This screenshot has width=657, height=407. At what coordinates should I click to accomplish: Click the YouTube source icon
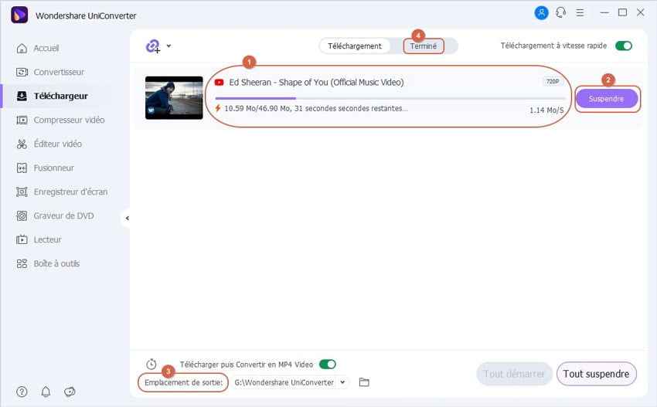(x=219, y=83)
